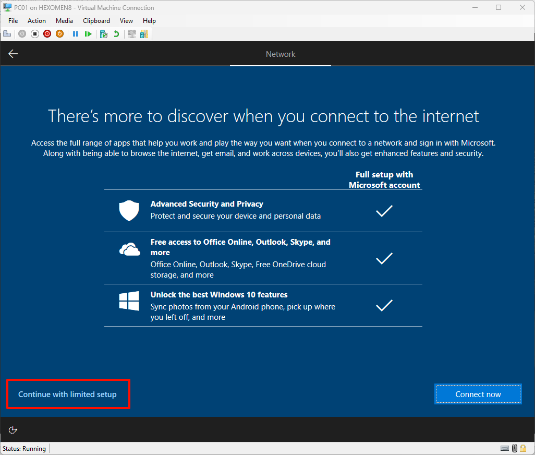
Task: Click the white shield security icon
Action: 129,210
